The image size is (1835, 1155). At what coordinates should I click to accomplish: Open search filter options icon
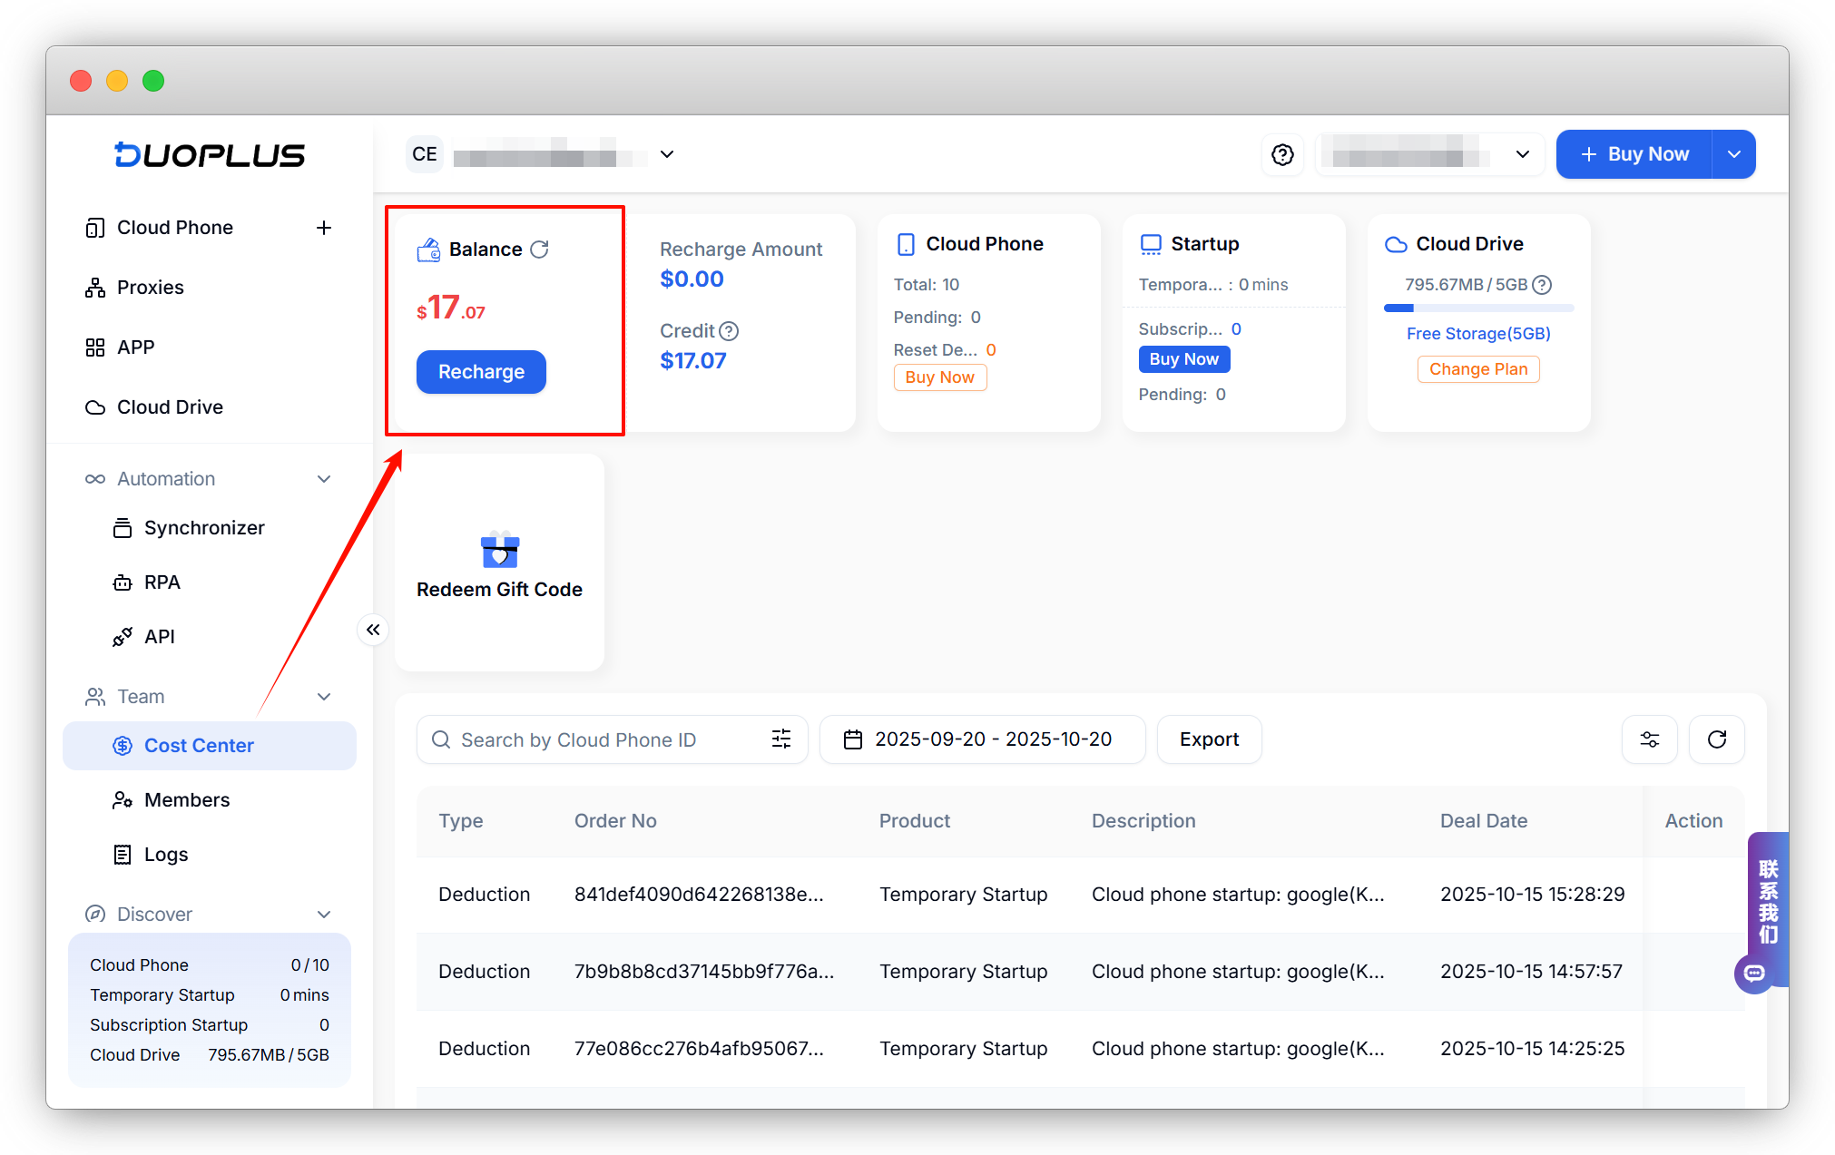[x=780, y=739]
